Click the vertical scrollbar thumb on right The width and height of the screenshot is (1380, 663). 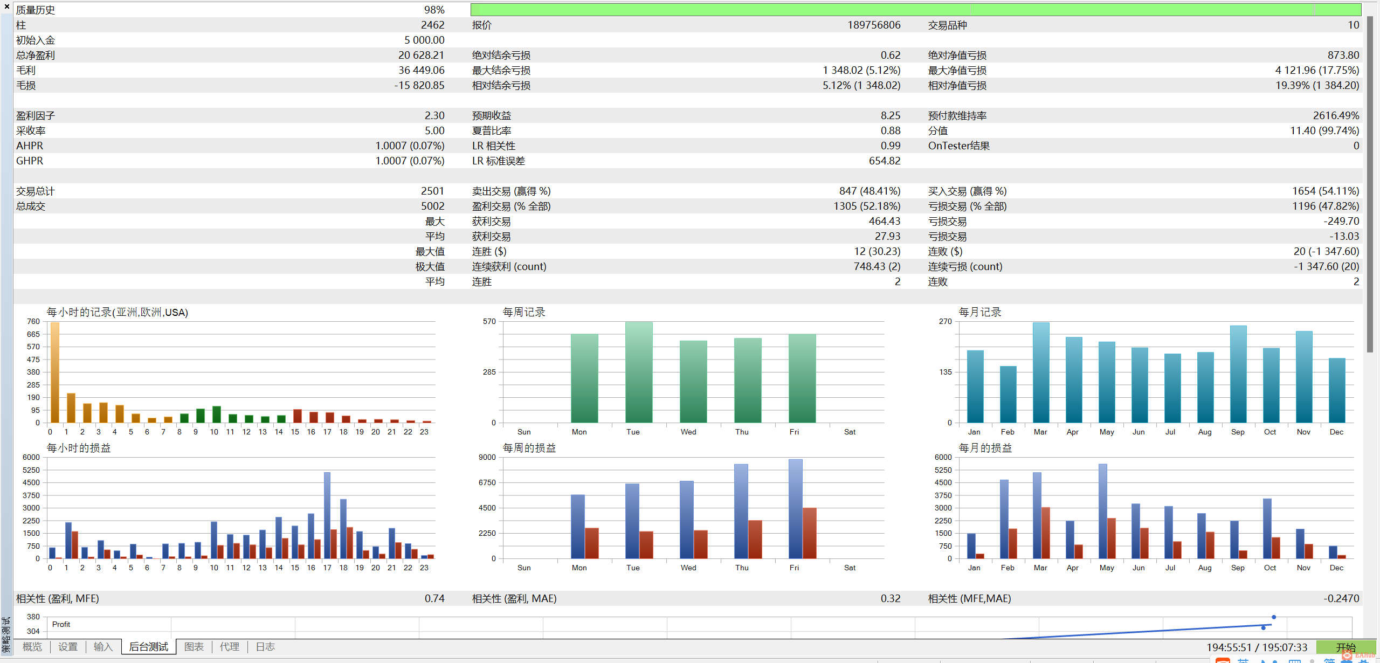click(x=1370, y=183)
